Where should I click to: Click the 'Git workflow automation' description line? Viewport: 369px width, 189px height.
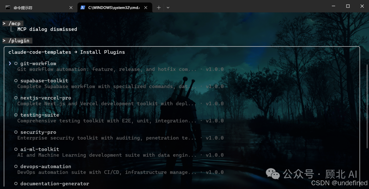tap(121, 69)
